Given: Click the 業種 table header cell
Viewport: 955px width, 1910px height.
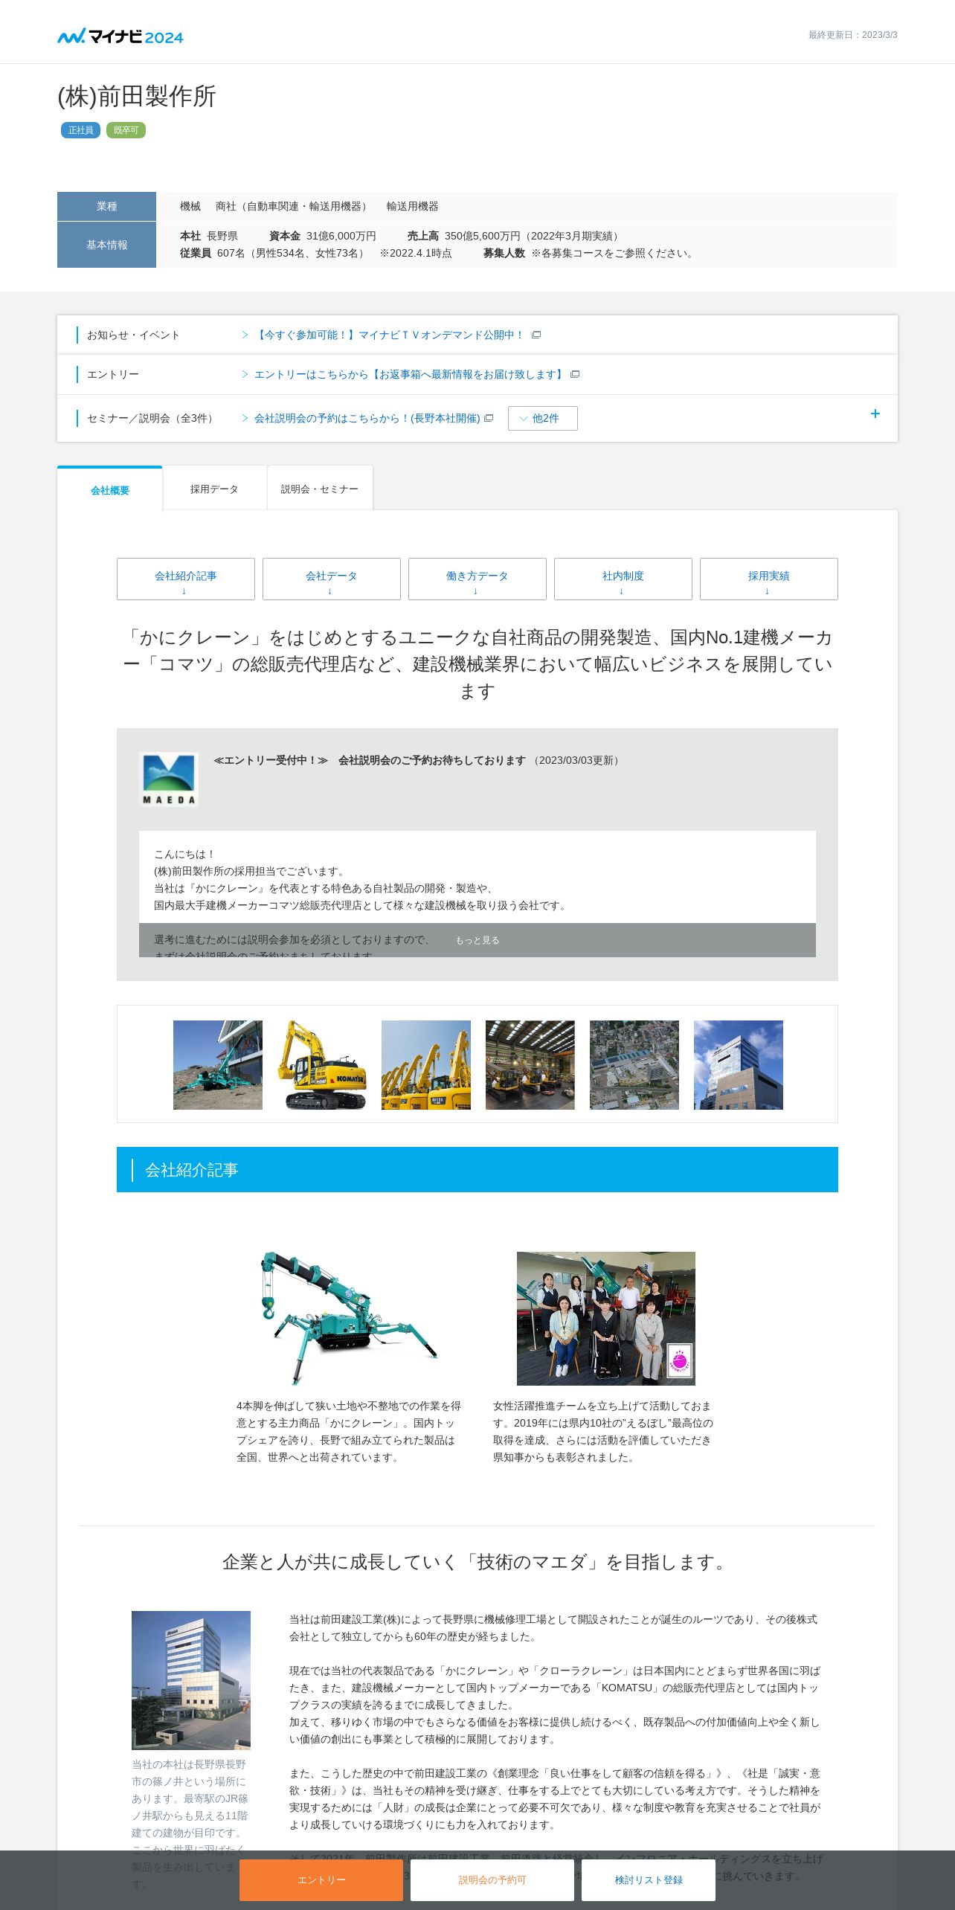Looking at the screenshot, I should click(x=106, y=206).
